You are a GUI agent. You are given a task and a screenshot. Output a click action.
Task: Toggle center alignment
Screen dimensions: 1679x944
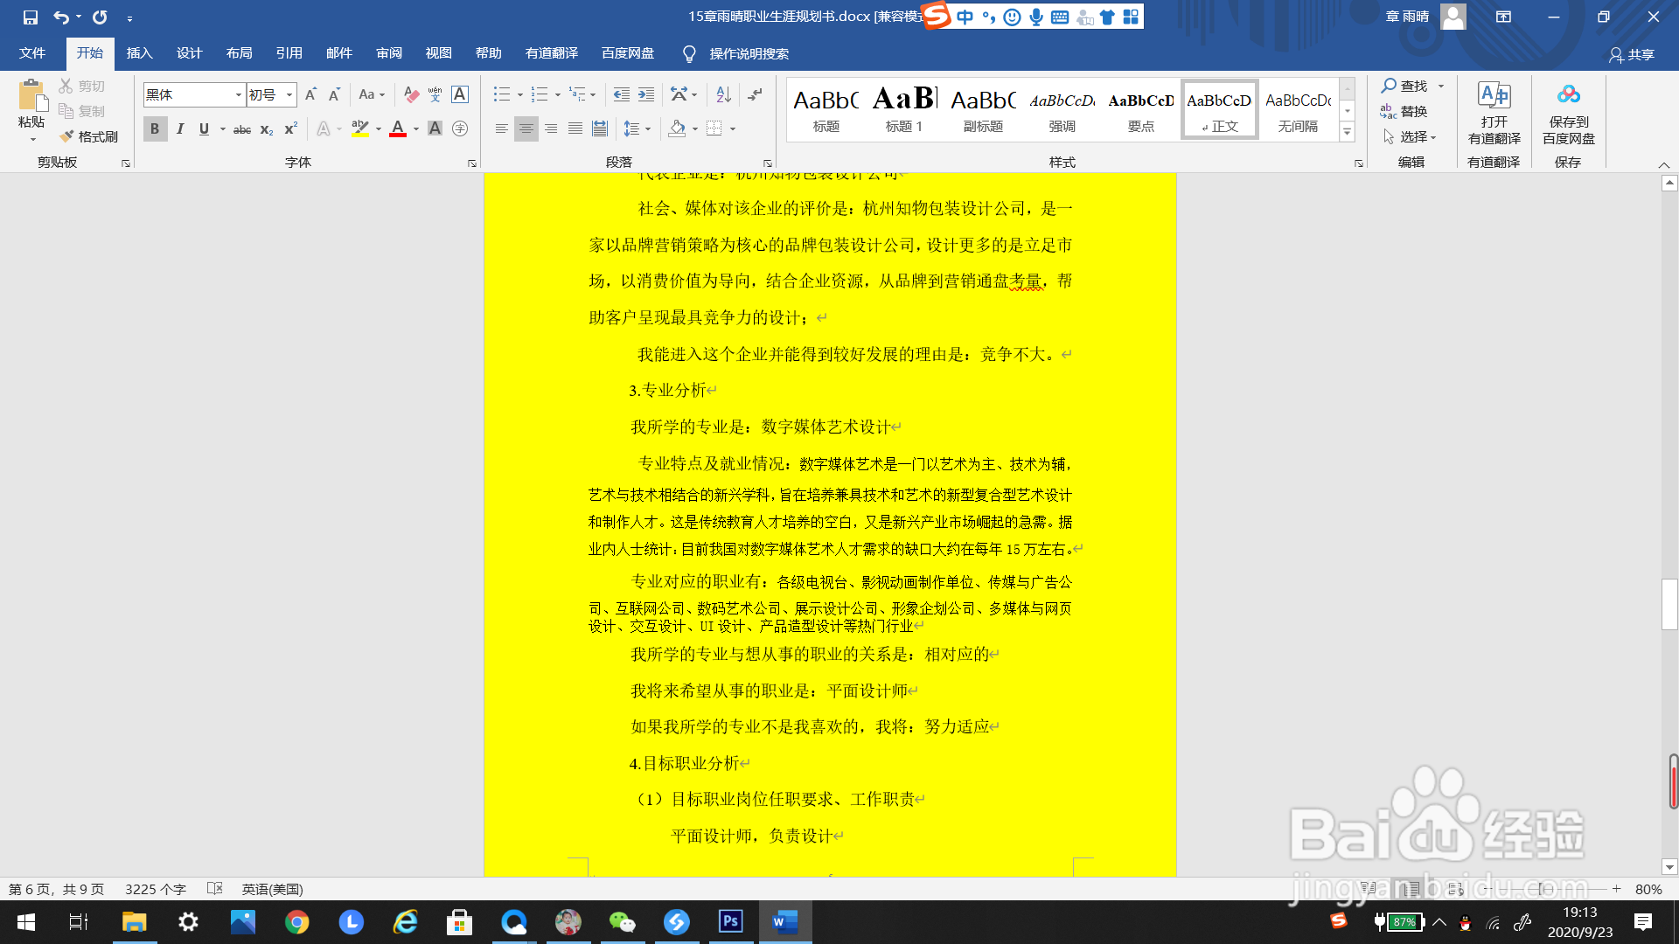point(526,128)
